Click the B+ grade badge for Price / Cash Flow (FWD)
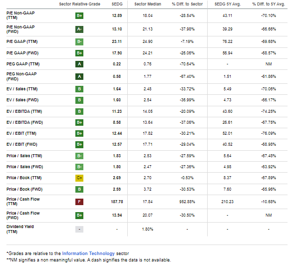 [79, 215]
